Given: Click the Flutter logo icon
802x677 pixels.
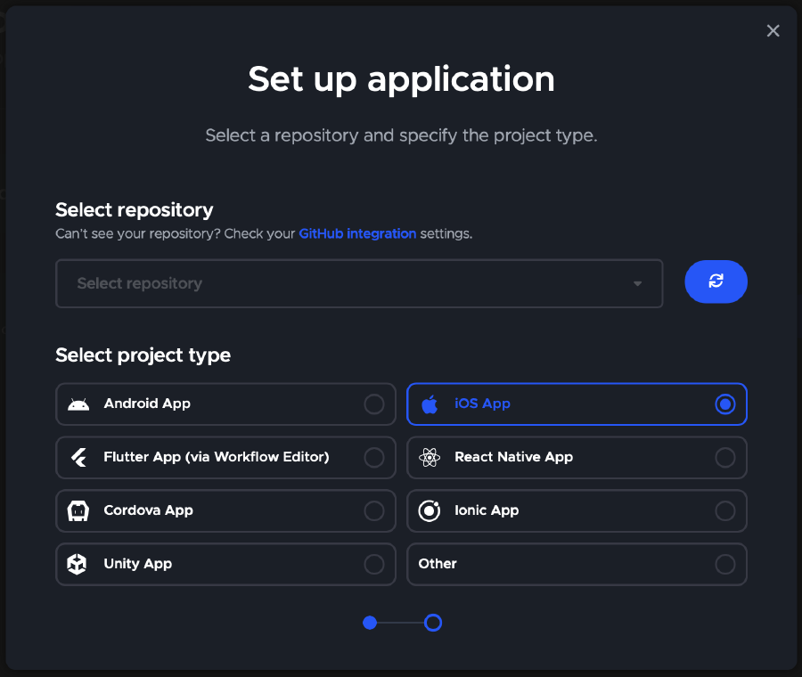Looking at the screenshot, I should pyautogui.click(x=78, y=458).
